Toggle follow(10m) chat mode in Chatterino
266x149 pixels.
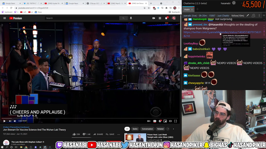pyautogui.click(x=238, y=16)
